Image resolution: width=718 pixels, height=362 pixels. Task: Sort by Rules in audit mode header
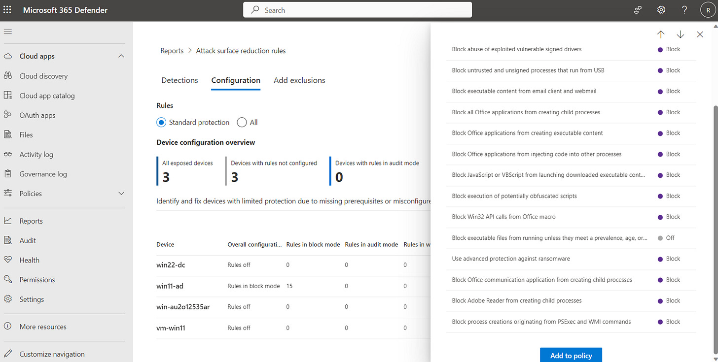371,244
